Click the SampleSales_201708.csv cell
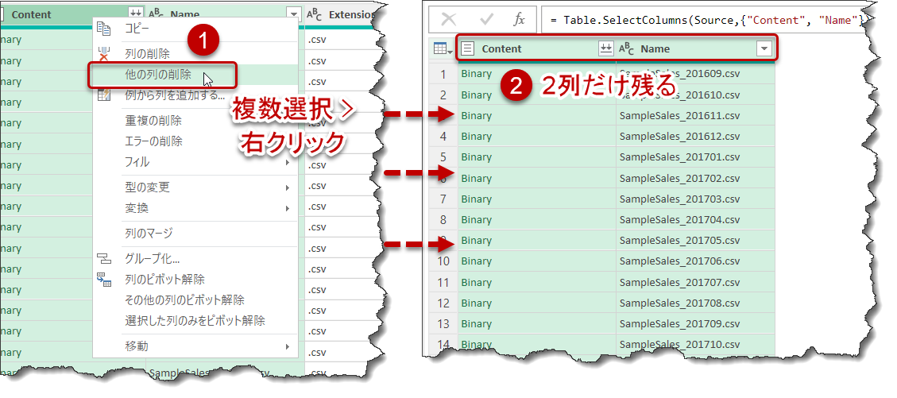897x398 pixels. tap(696, 303)
